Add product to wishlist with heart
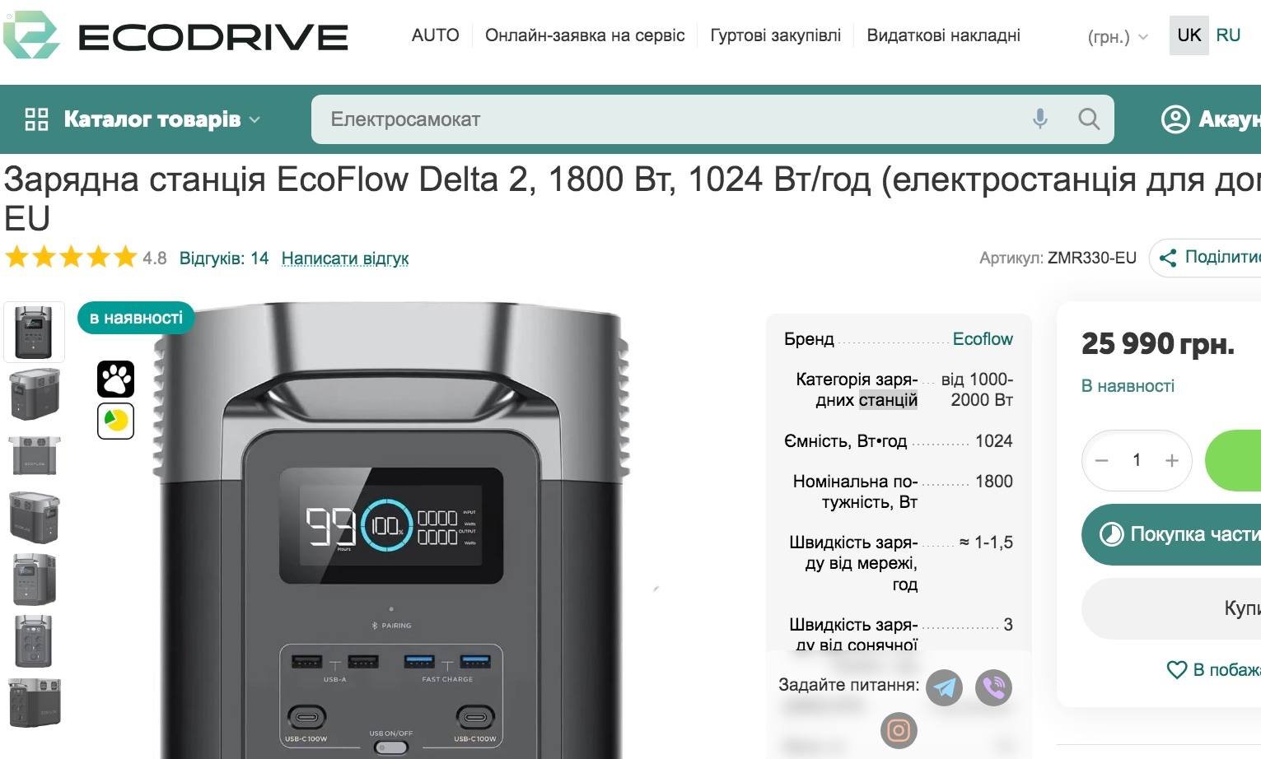 tap(1177, 670)
